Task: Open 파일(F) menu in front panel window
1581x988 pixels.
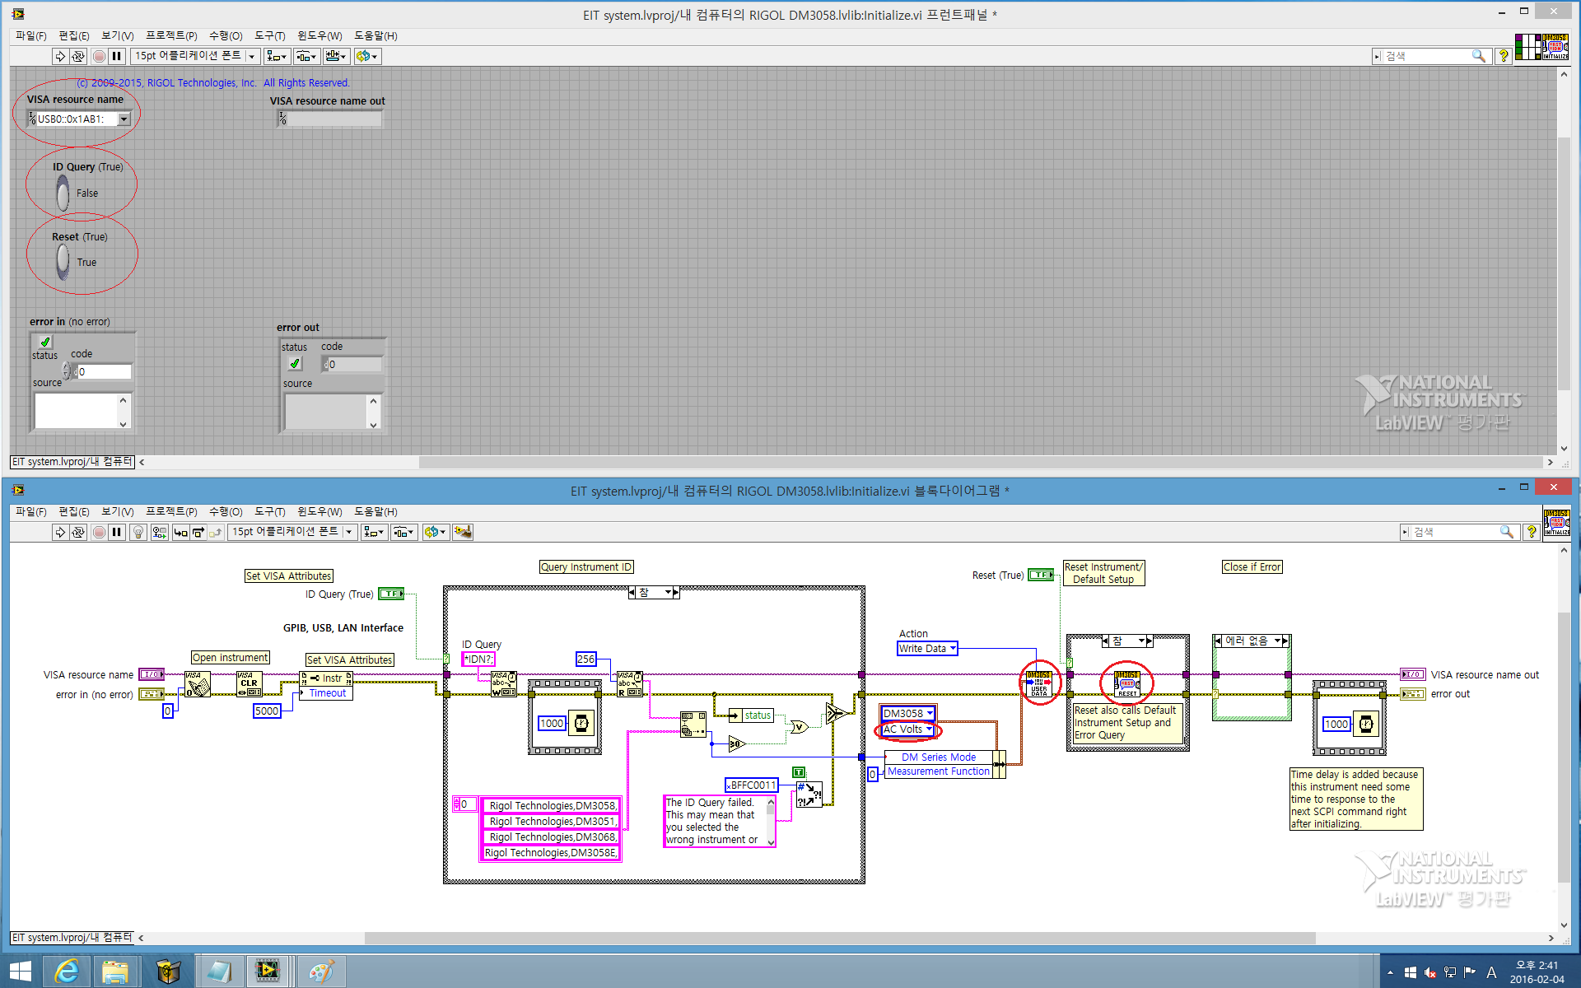Action: pos(30,35)
